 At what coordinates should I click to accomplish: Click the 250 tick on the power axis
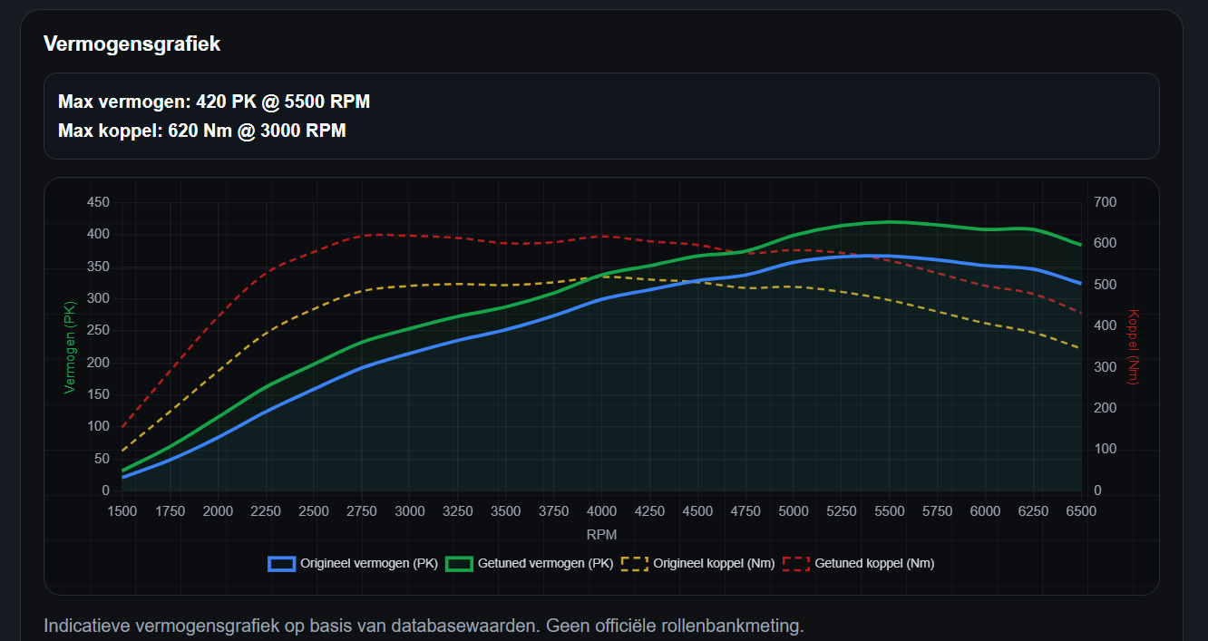98,330
